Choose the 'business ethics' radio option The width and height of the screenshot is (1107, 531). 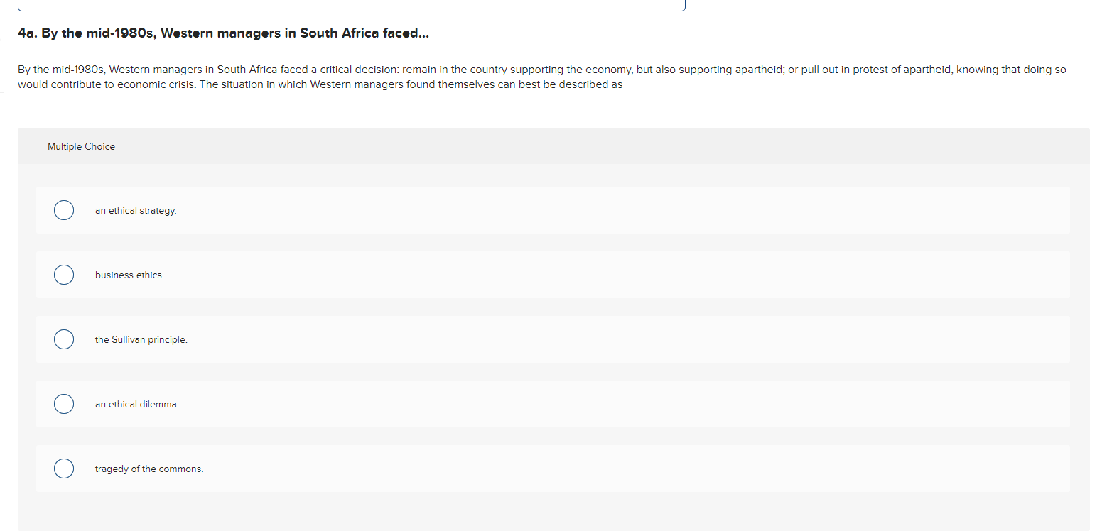point(64,275)
